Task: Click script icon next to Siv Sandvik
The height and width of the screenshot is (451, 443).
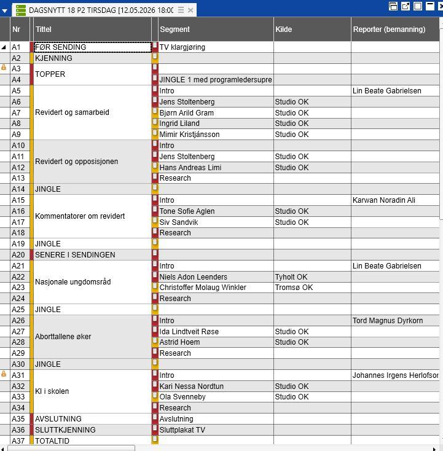Action: [155, 221]
